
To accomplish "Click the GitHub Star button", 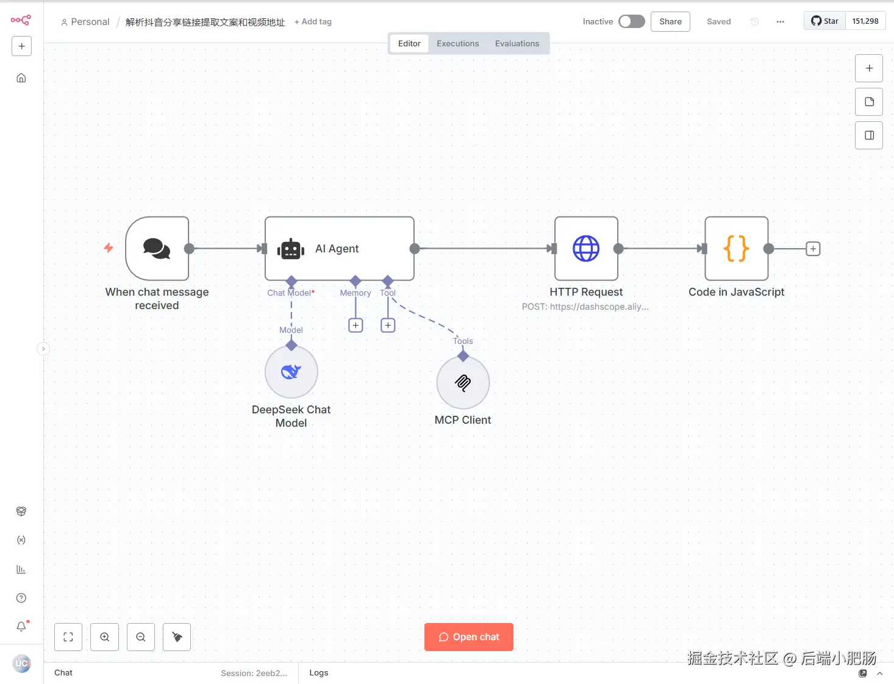I will [824, 21].
